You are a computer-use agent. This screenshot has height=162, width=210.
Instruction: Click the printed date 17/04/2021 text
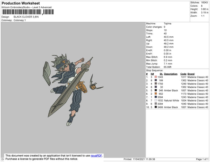pos(139,159)
